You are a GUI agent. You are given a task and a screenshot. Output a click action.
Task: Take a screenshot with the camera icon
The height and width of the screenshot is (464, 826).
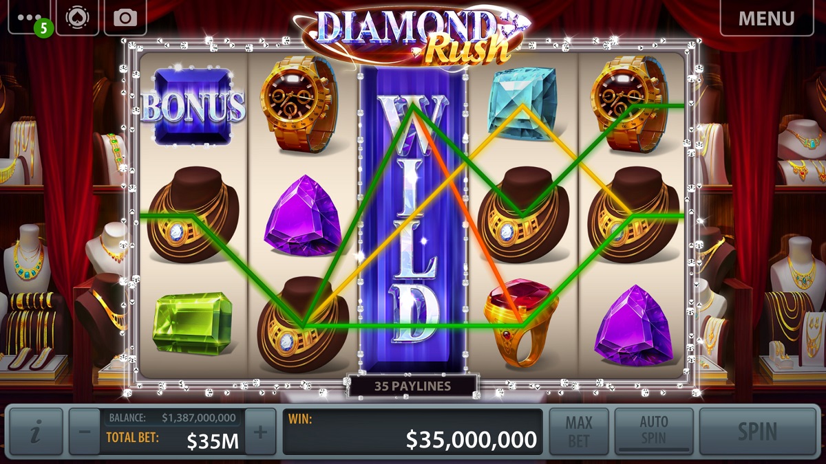click(x=125, y=17)
